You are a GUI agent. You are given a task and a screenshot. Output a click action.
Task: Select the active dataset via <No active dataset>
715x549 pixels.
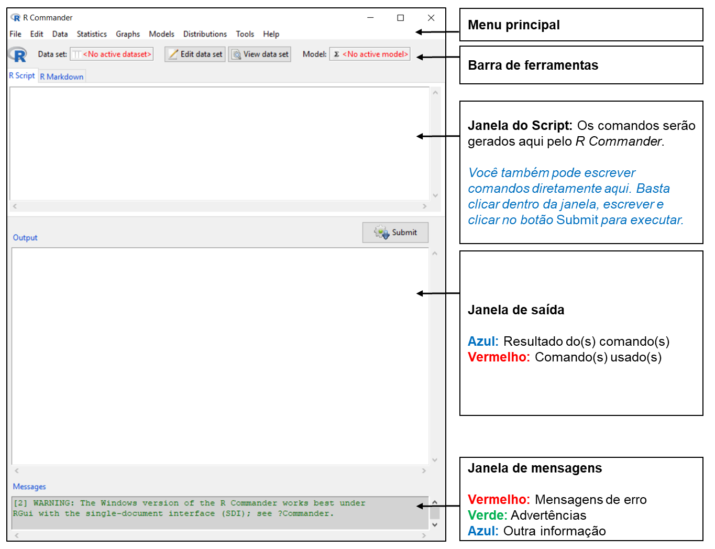pos(117,54)
